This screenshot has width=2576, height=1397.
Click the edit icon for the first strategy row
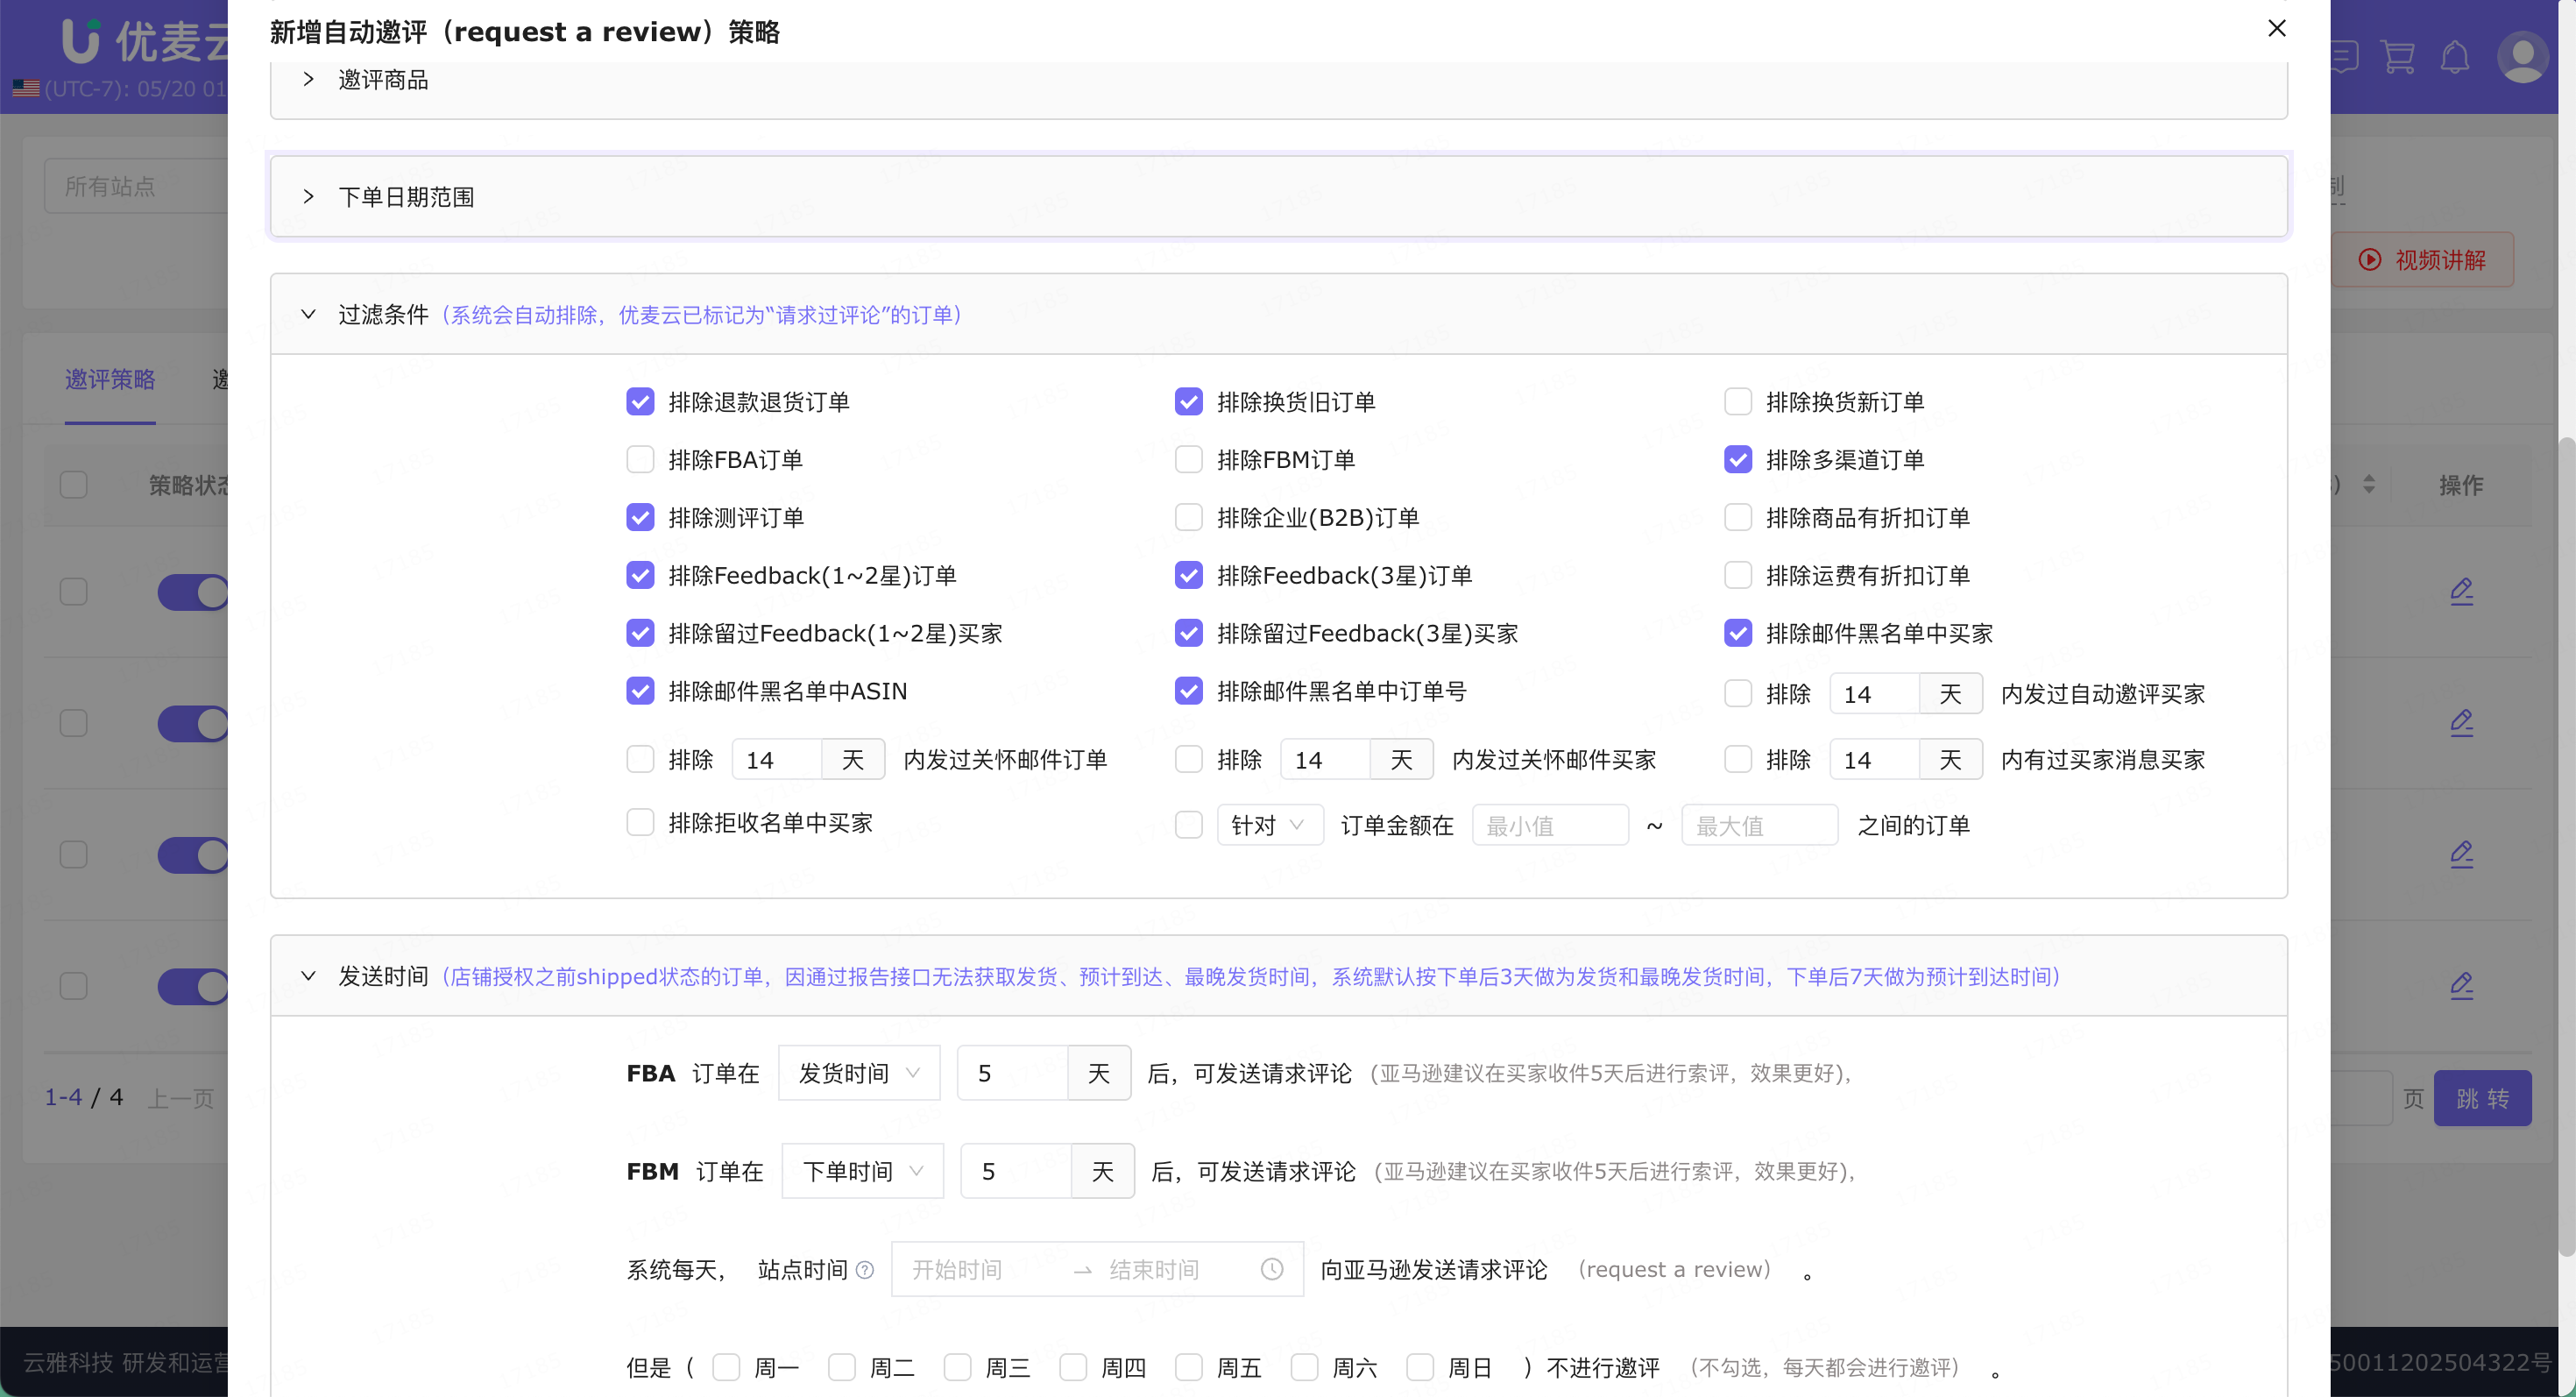tap(2461, 591)
